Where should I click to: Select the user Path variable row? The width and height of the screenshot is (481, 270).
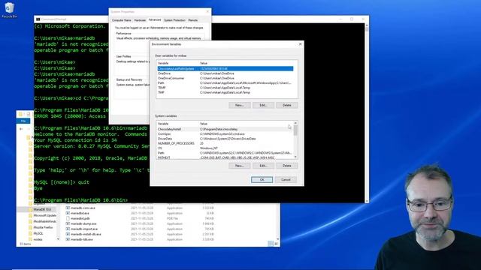[x=225, y=83]
